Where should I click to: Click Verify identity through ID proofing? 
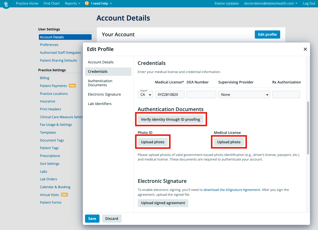point(171,119)
